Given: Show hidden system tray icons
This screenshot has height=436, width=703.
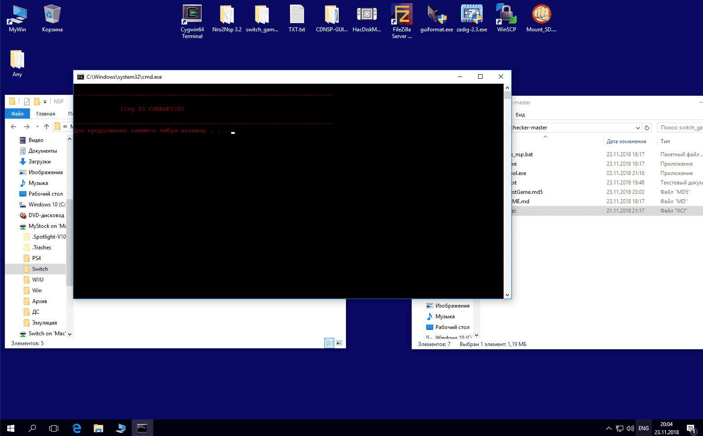Looking at the screenshot, I should click(608, 428).
